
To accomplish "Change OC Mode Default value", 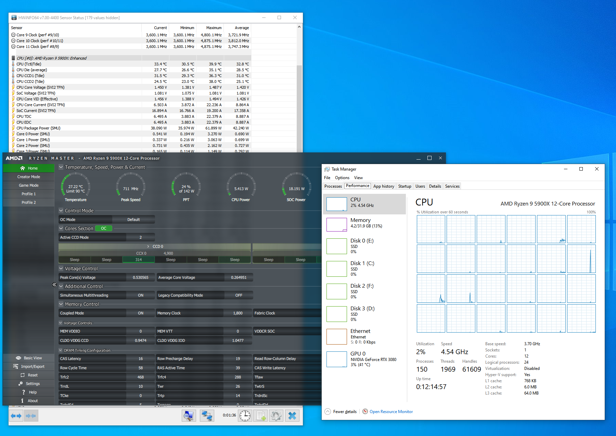I will 133,220.
